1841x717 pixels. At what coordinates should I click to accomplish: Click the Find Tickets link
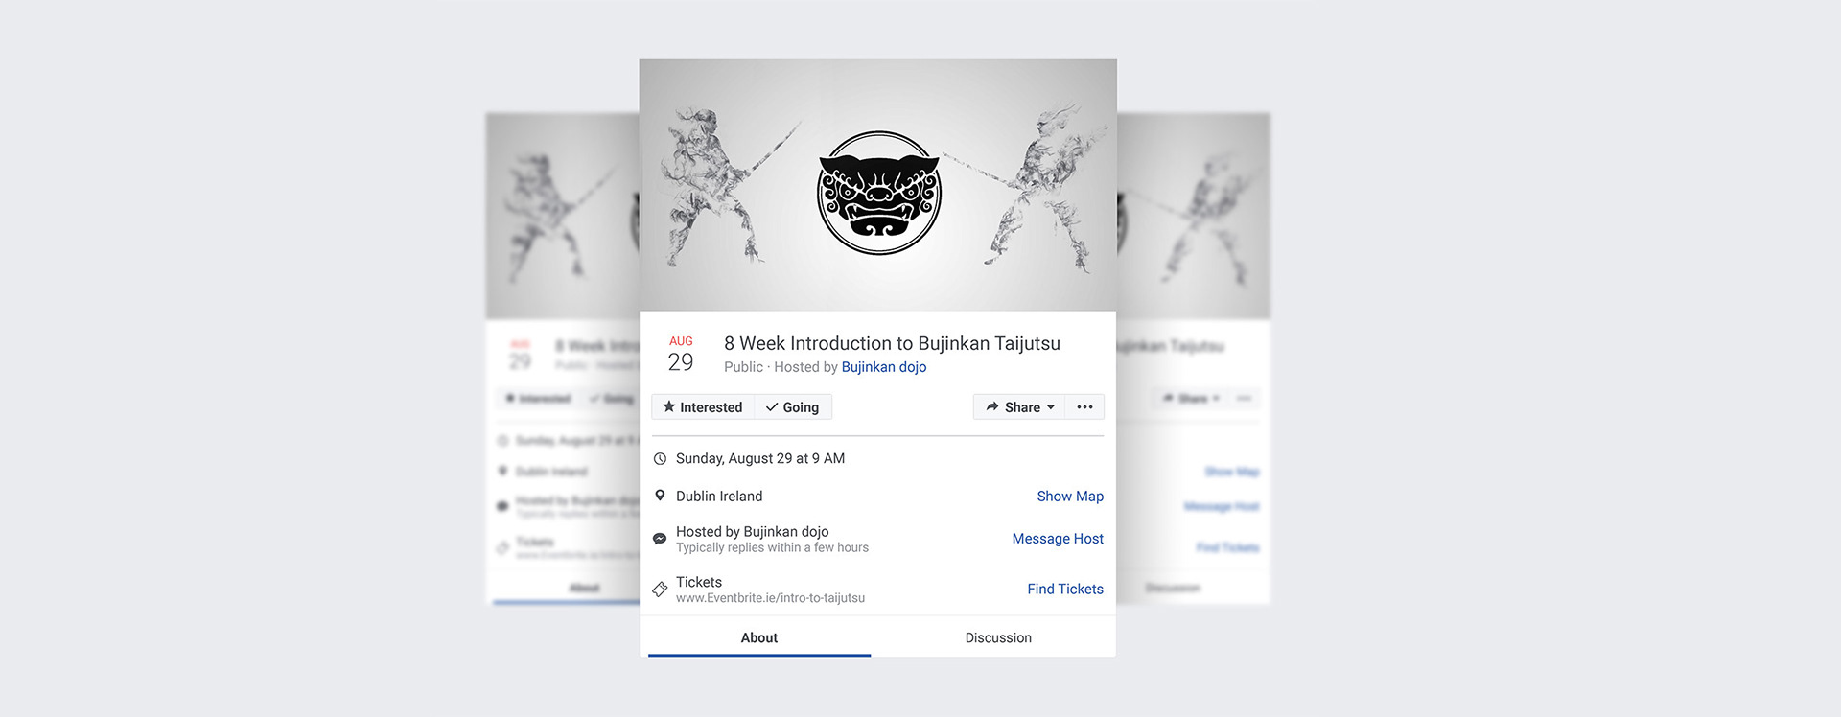(x=1065, y=590)
